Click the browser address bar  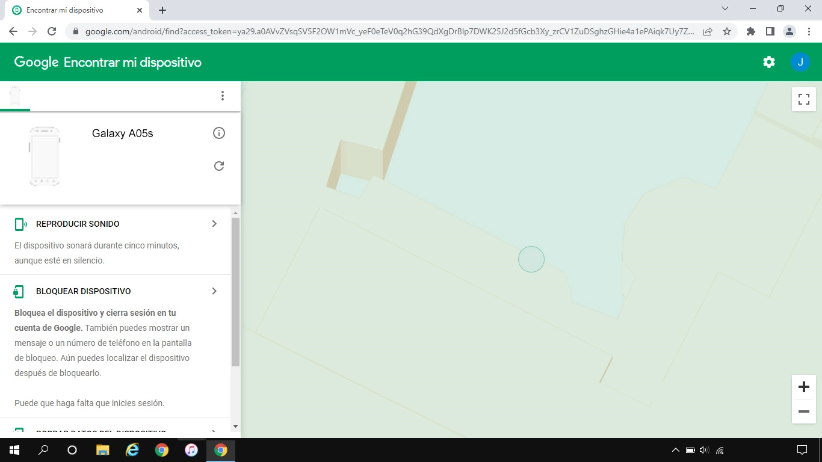pyautogui.click(x=361, y=31)
